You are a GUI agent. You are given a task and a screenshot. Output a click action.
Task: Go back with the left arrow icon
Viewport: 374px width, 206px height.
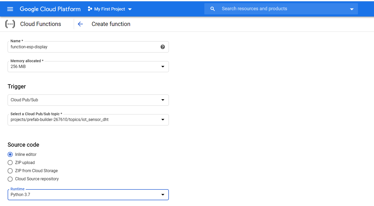point(80,24)
